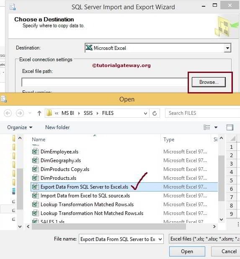Change the view with the view icon
This screenshot has width=240, height=259.
207,127
